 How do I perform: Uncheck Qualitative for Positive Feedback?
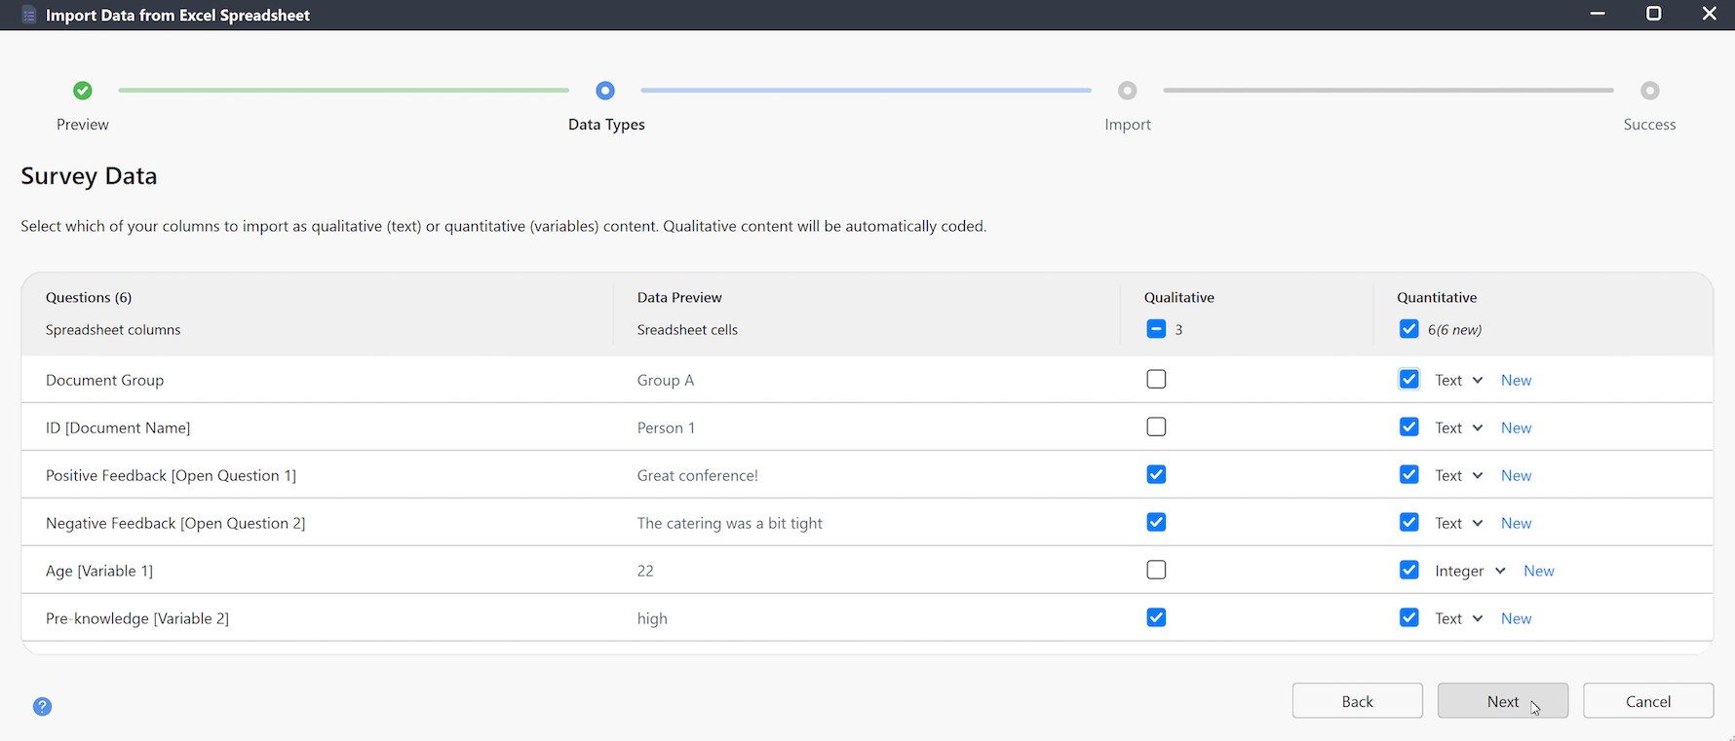[x=1156, y=475]
